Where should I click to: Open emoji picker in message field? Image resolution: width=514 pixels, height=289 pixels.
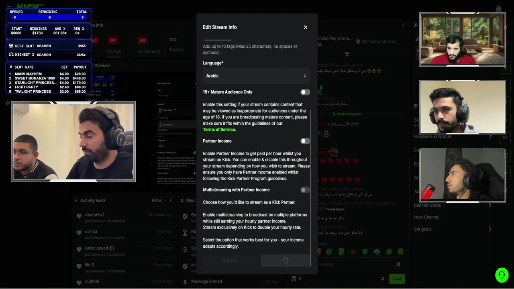pos(398,264)
